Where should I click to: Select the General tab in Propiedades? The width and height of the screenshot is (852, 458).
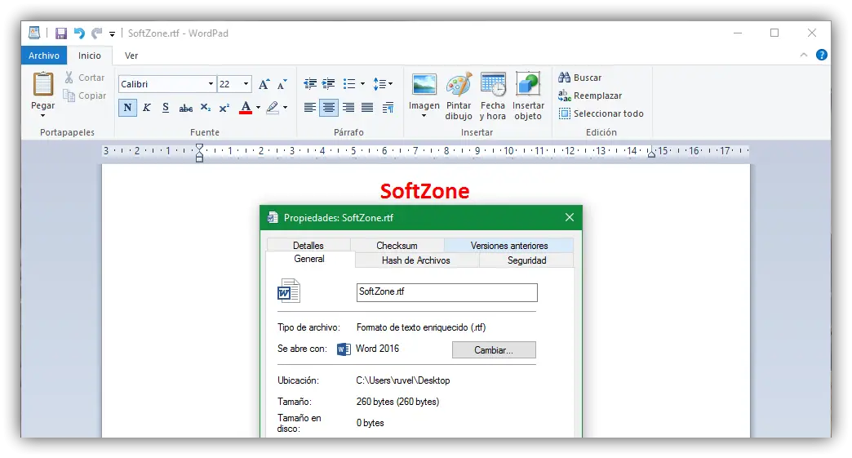tap(309, 259)
